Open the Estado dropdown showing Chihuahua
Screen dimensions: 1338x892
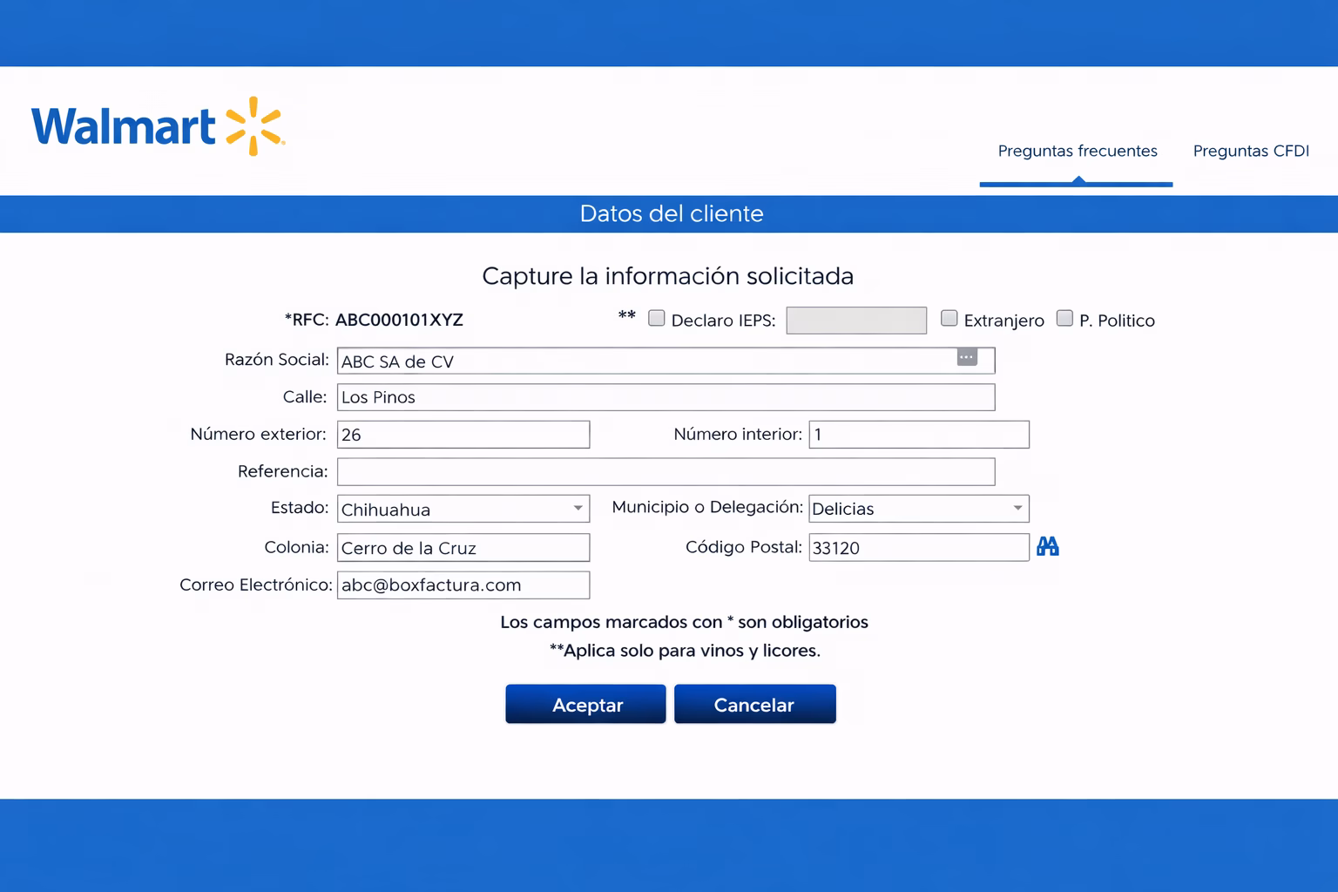point(463,509)
